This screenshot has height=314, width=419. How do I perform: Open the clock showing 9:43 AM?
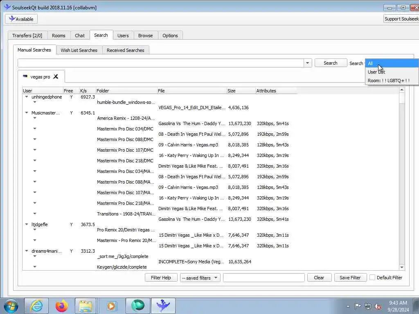[398, 306]
